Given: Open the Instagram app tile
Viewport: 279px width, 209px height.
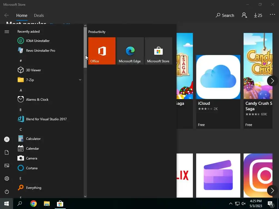Looking at the screenshot, I should tap(258, 176).
